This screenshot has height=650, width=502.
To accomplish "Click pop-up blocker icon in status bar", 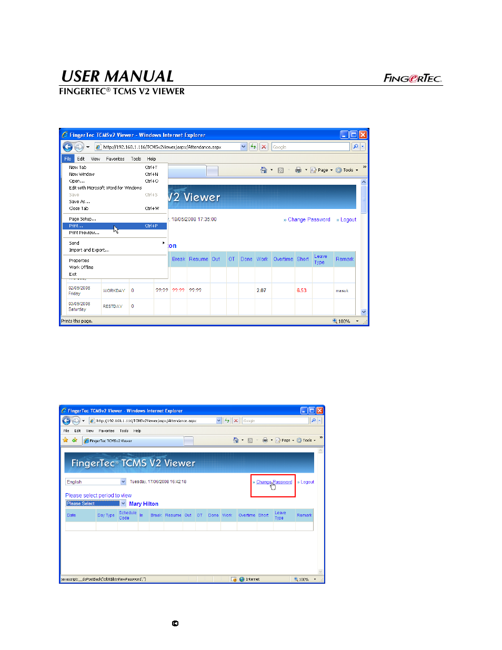I will [234, 579].
